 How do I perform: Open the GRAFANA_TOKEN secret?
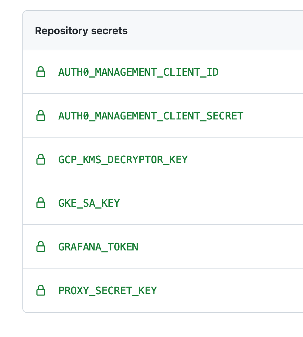click(98, 247)
